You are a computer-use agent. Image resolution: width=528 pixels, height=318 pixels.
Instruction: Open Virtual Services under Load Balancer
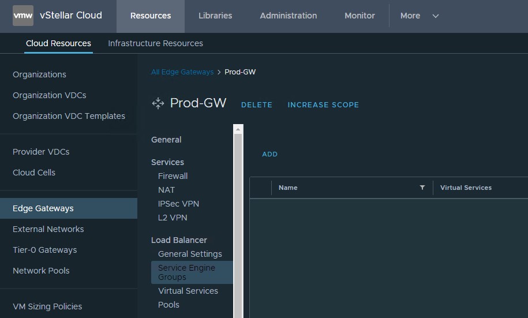tap(188, 291)
